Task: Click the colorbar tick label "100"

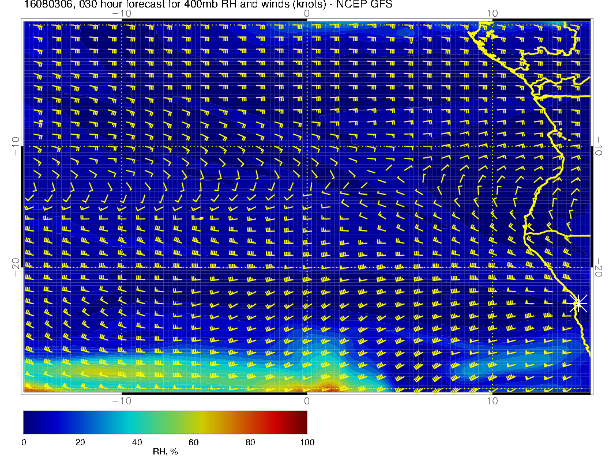Action: [x=307, y=442]
